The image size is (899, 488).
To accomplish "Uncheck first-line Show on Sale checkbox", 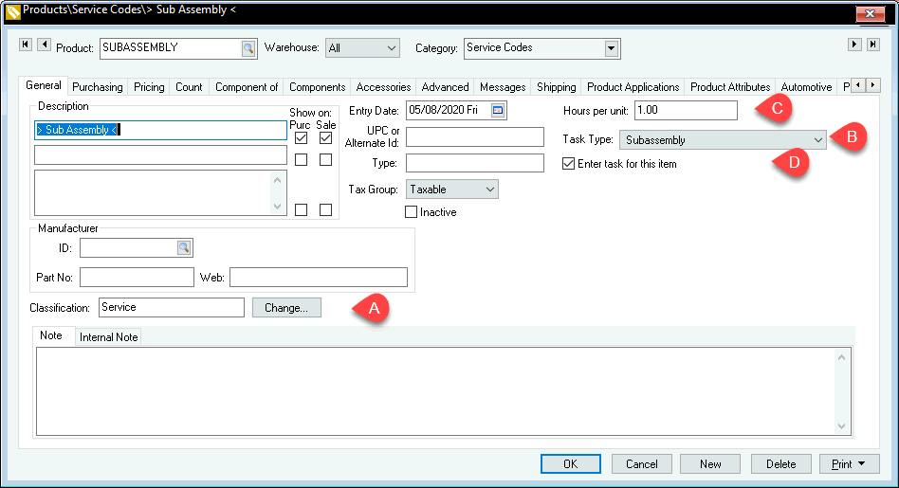I will coord(325,138).
